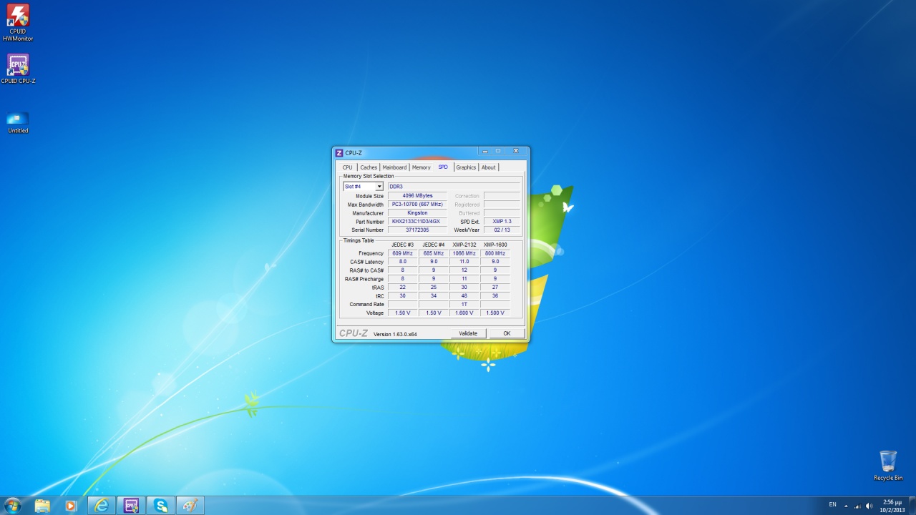Click the OK button in CPU-Z
Image resolution: width=916 pixels, height=515 pixels.
507,333
